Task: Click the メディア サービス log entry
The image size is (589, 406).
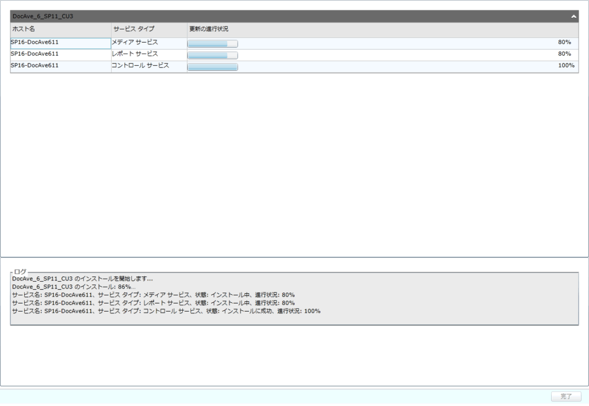Action: (x=153, y=295)
